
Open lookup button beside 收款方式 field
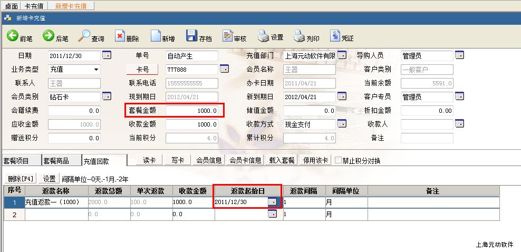coord(342,124)
